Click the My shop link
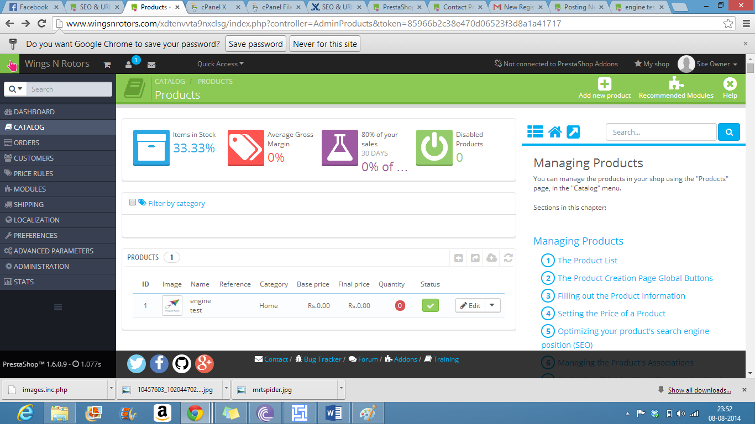Screen dimensions: 755x424 [652, 64]
